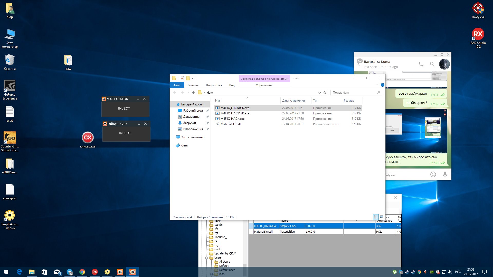
Task: Open Explorer help (blue question mark)
Action: 383,85
